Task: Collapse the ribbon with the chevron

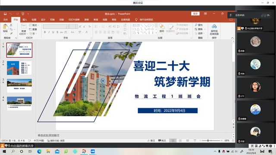Action: (232, 38)
